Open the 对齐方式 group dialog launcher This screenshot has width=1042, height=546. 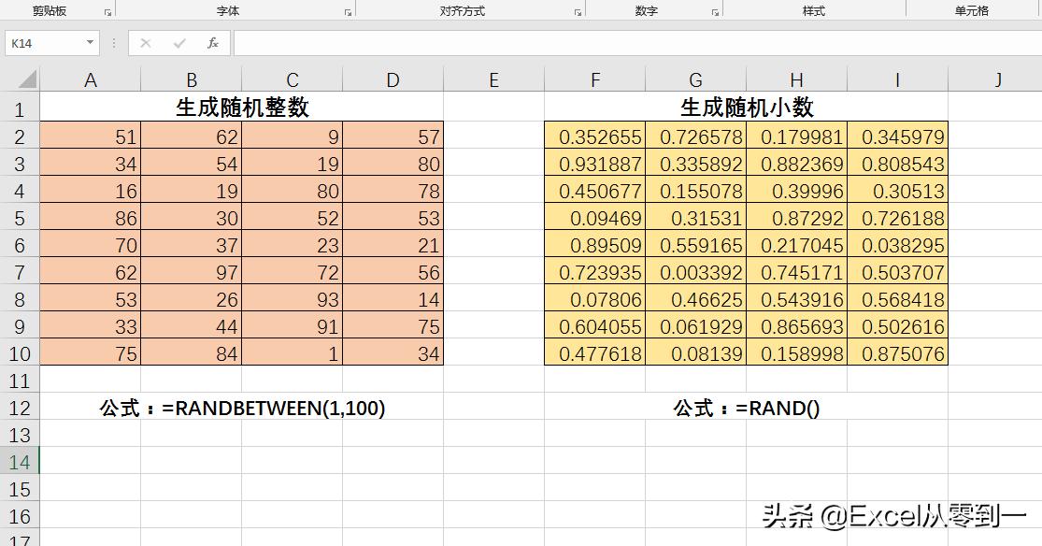(x=578, y=10)
